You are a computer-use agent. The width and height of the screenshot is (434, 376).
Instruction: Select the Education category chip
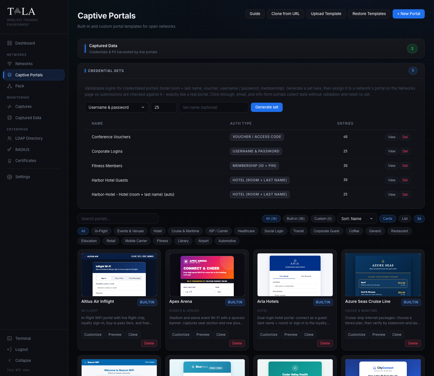click(89, 241)
